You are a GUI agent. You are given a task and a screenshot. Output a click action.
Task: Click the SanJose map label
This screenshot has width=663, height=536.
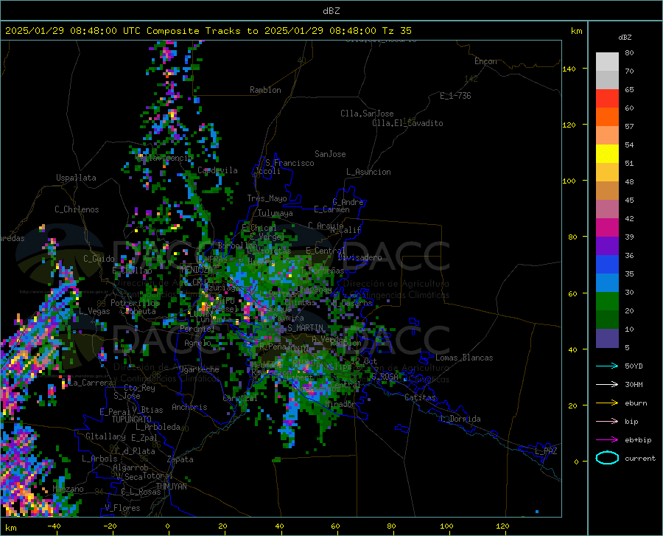click(330, 154)
